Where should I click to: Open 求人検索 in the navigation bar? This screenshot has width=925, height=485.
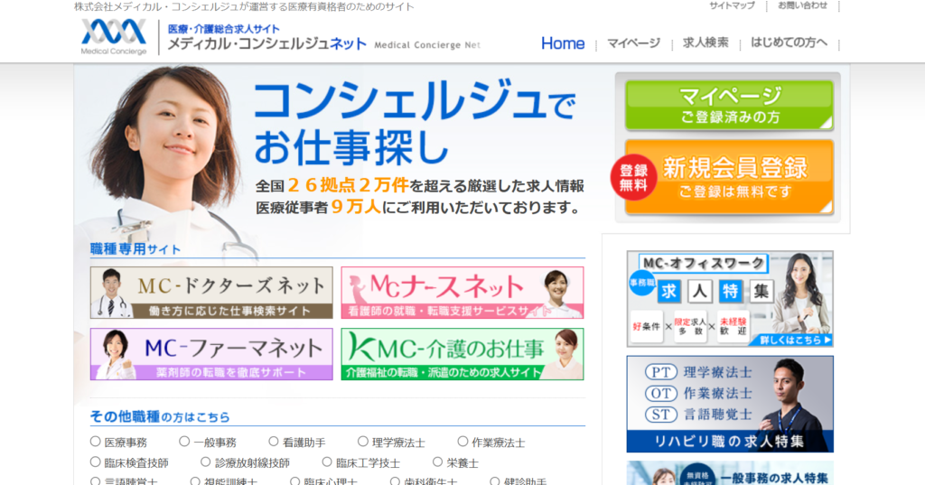click(x=705, y=43)
